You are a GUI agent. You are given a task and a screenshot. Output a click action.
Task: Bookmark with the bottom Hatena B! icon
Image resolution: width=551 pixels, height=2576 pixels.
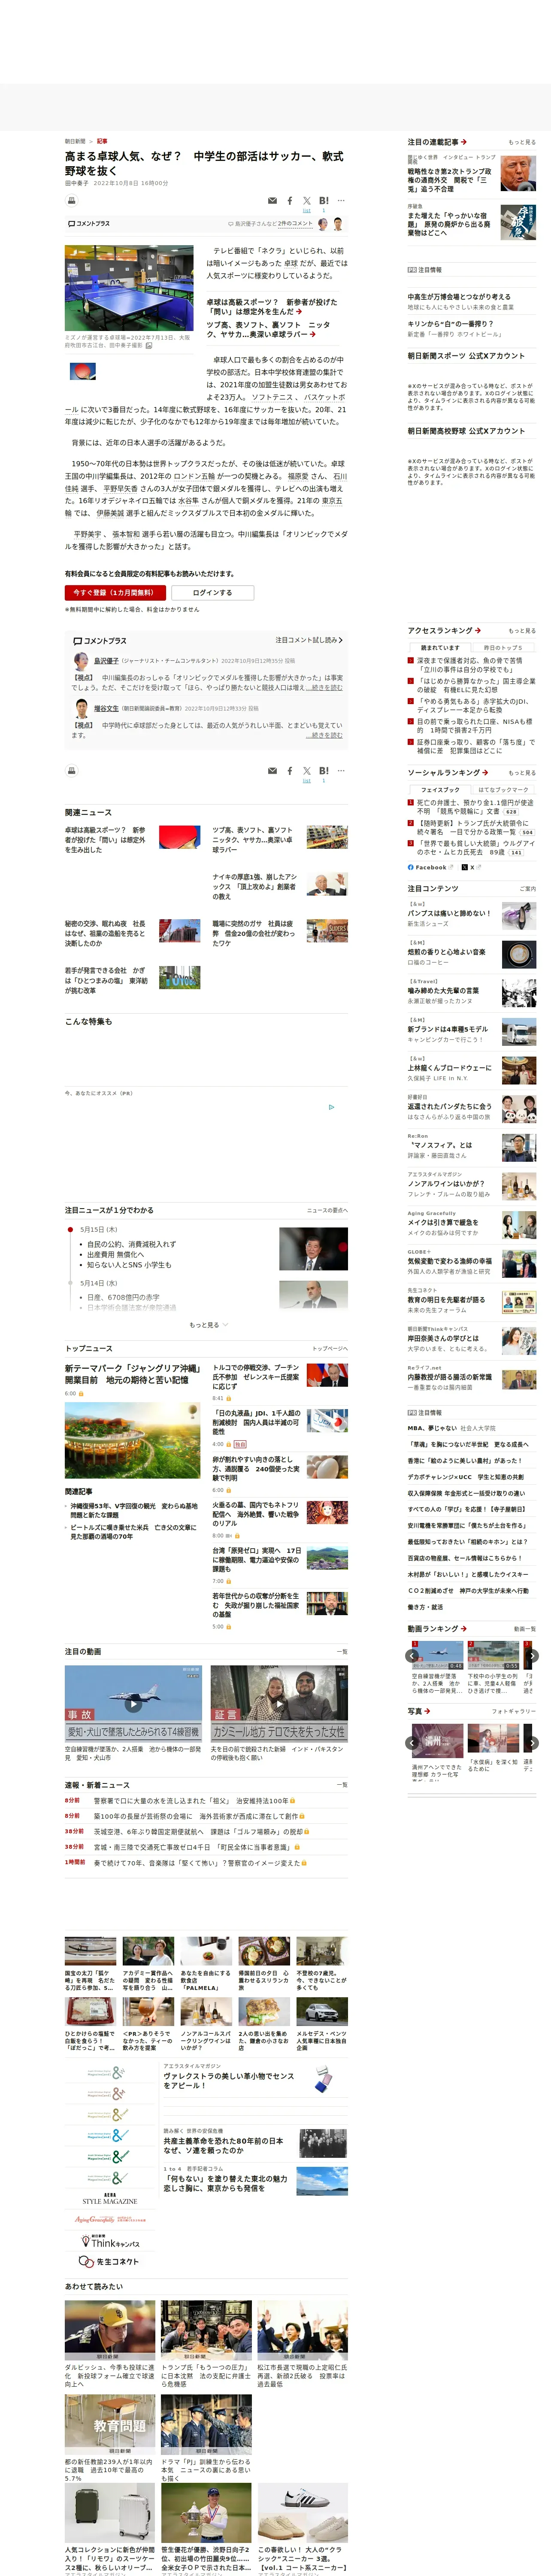pos(324,771)
